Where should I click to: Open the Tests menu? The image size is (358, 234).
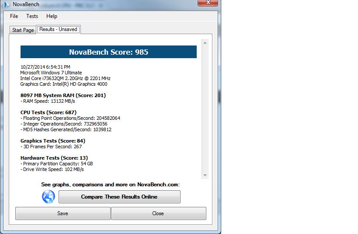pyautogui.click(x=32, y=16)
